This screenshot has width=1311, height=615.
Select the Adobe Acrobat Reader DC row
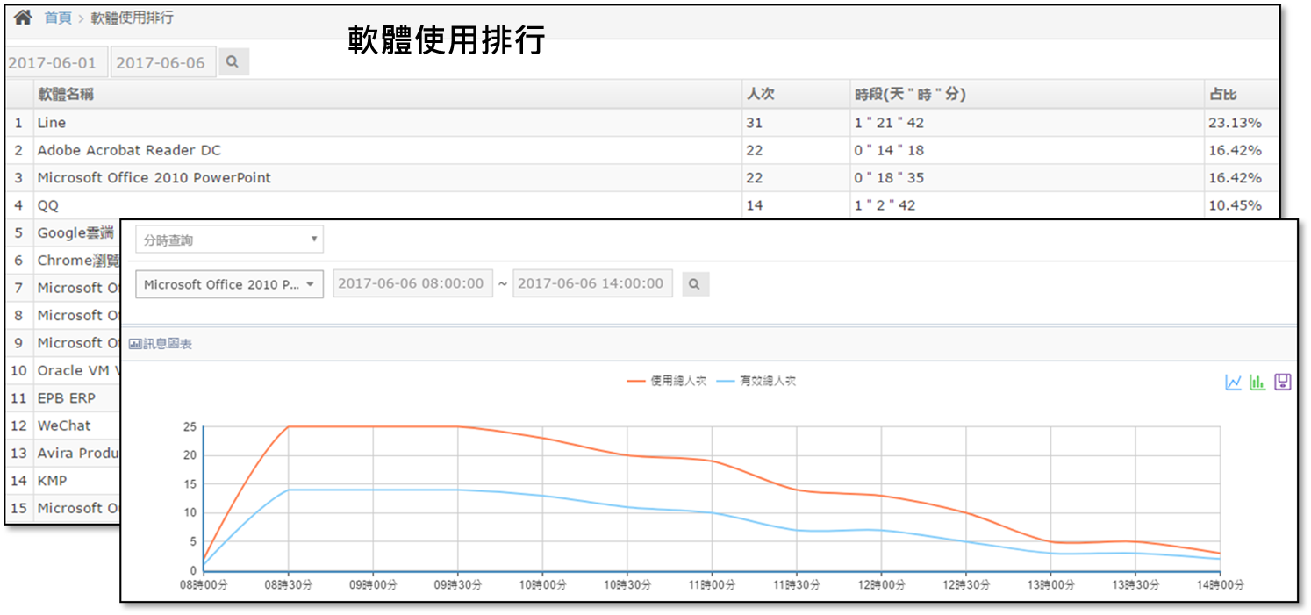tap(641, 150)
